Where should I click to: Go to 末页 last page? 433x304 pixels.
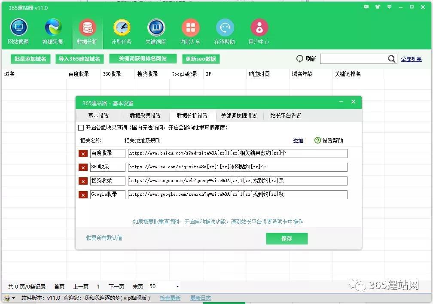point(138,286)
